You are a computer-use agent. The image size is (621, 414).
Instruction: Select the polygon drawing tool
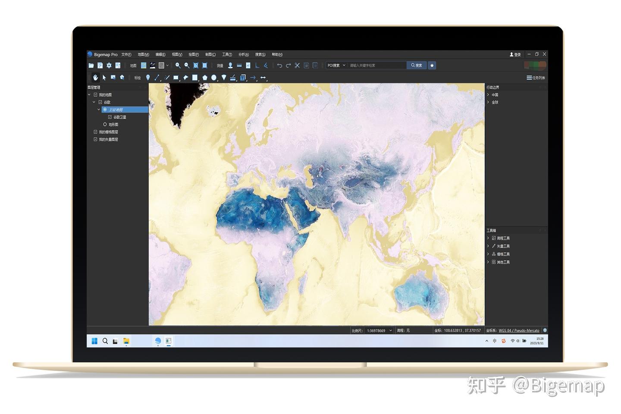point(204,78)
